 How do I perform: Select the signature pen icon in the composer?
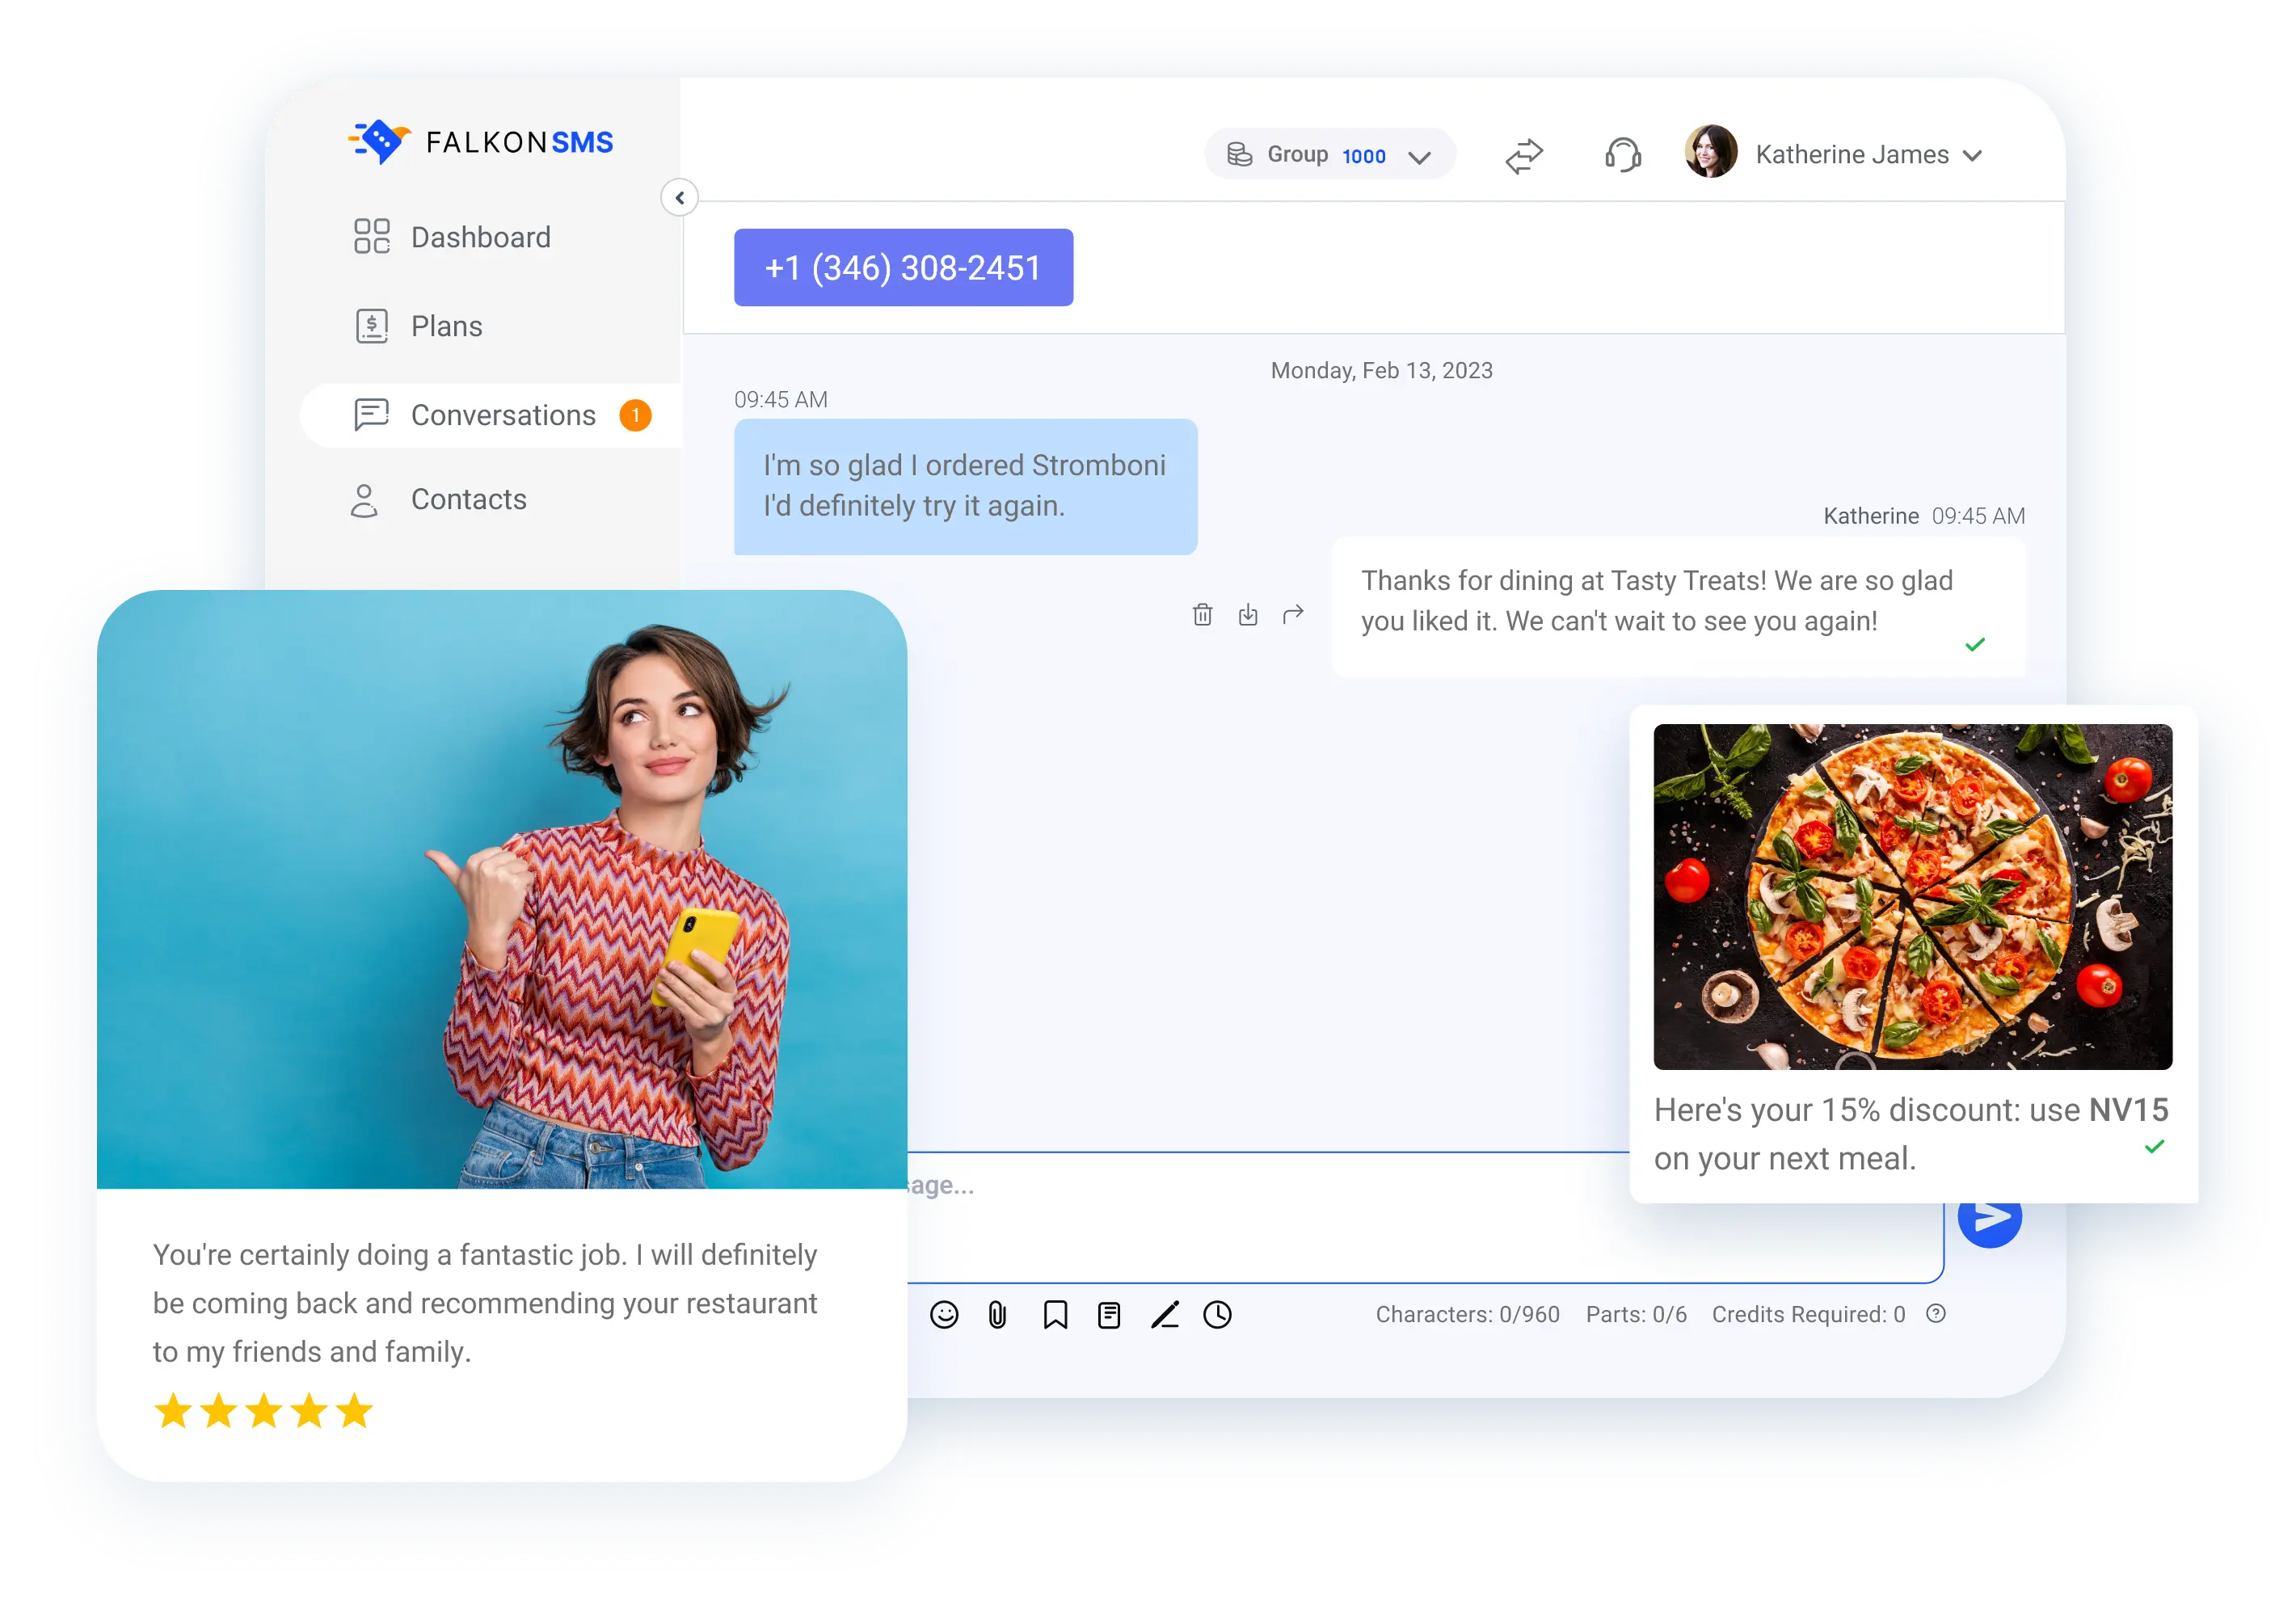[1165, 1314]
